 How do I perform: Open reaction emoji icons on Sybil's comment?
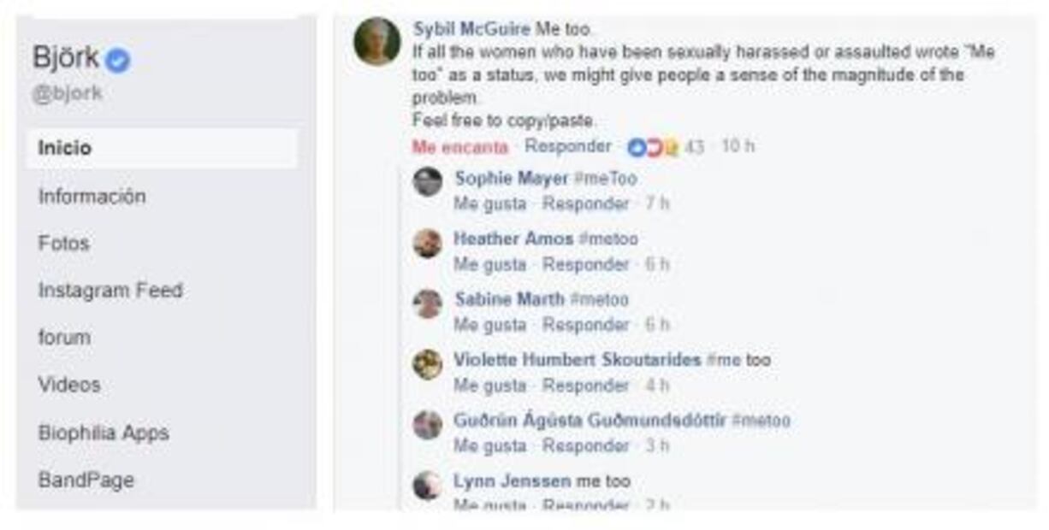point(653,147)
